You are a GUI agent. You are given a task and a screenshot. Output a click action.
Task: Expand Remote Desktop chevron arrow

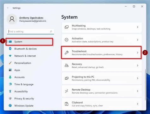[137, 91]
